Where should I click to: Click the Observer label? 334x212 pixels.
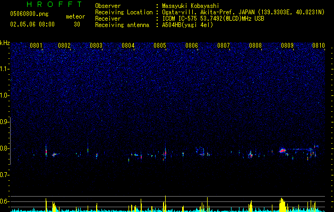click(x=108, y=6)
